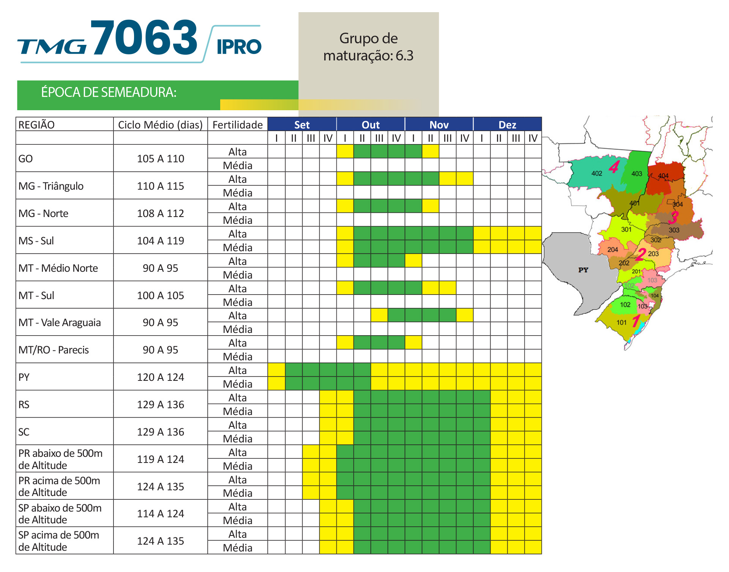The image size is (729, 572).
Task: Click the 129 A 136 cycle cell for RS
Action: (160, 404)
